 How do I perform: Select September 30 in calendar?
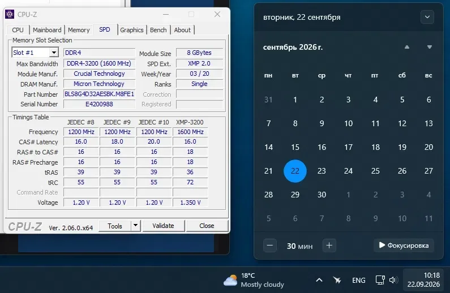(322, 195)
